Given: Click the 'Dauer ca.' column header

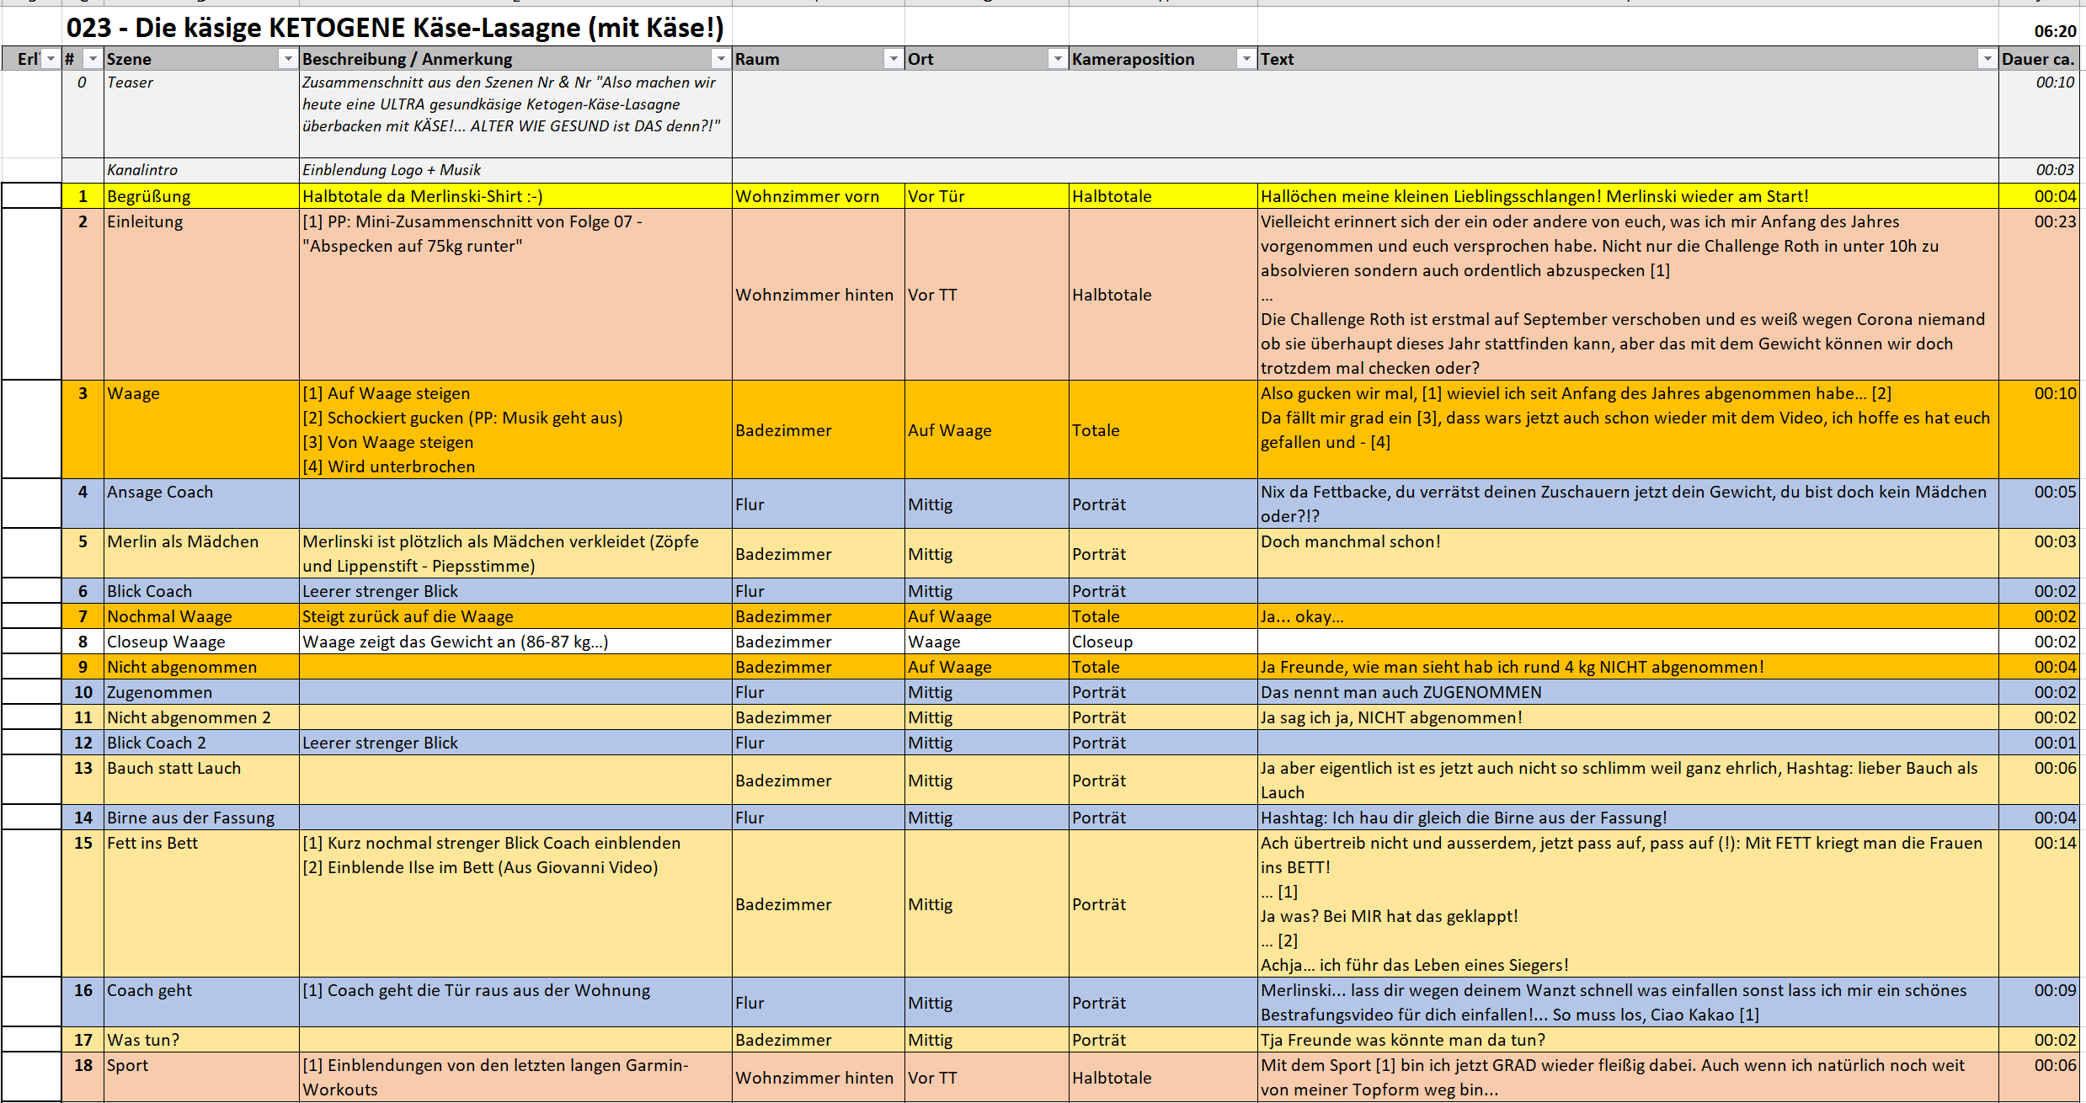Looking at the screenshot, I should [2037, 59].
